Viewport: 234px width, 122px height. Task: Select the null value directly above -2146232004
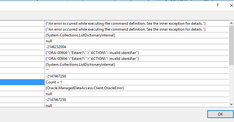tap(49, 41)
